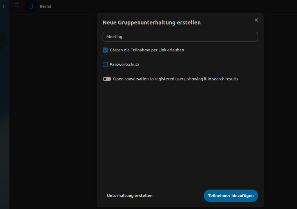Click the 'Bernd' name in the header
The height and width of the screenshot is (209, 297).
coord(46,6)
